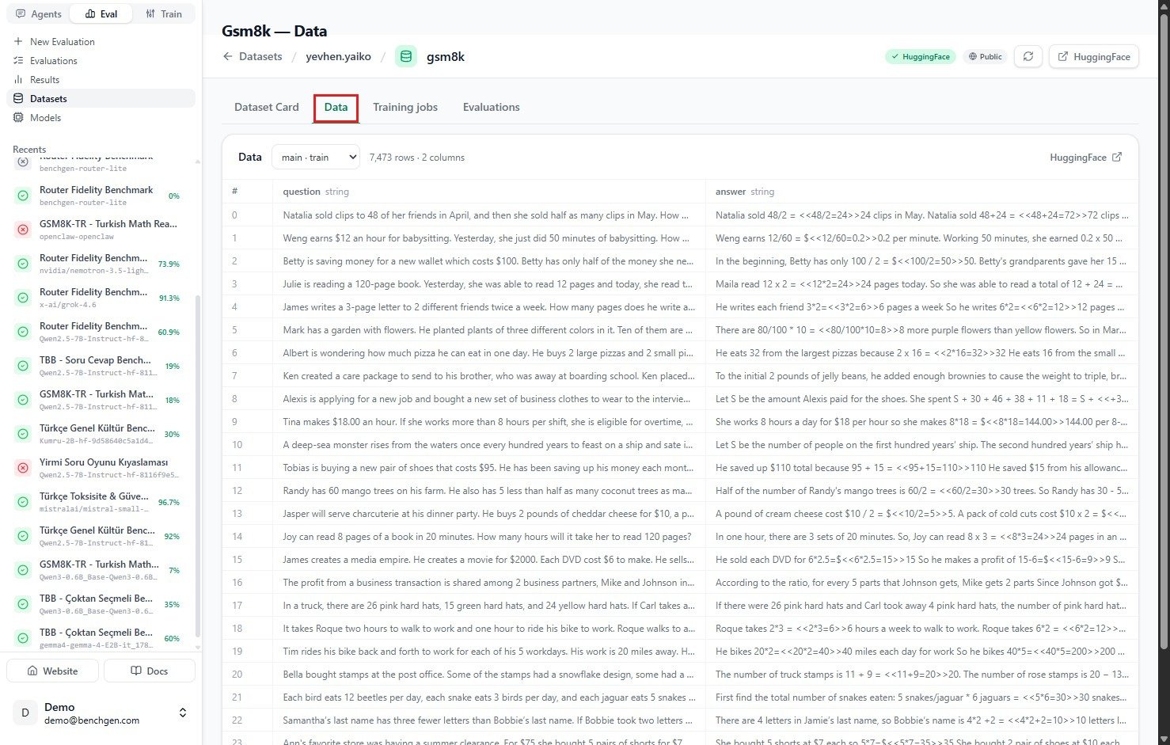Open Türkçe Toksisite & Güve 96.7% item
The width and height of the screenshot is (1170, 745).
coord(101,502)
